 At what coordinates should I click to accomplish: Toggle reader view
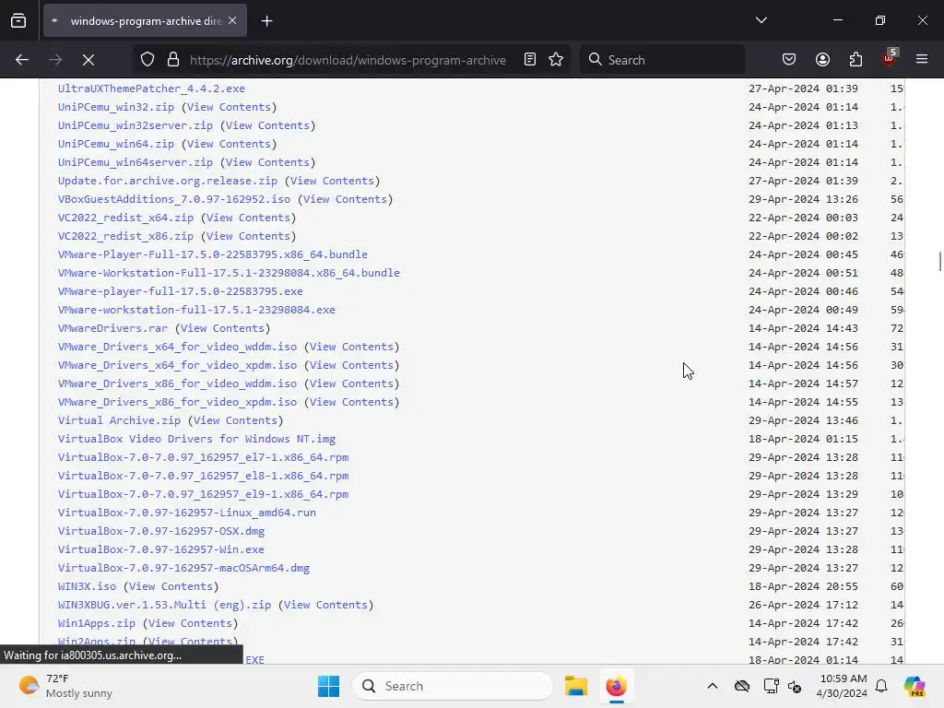coord(530,60)
